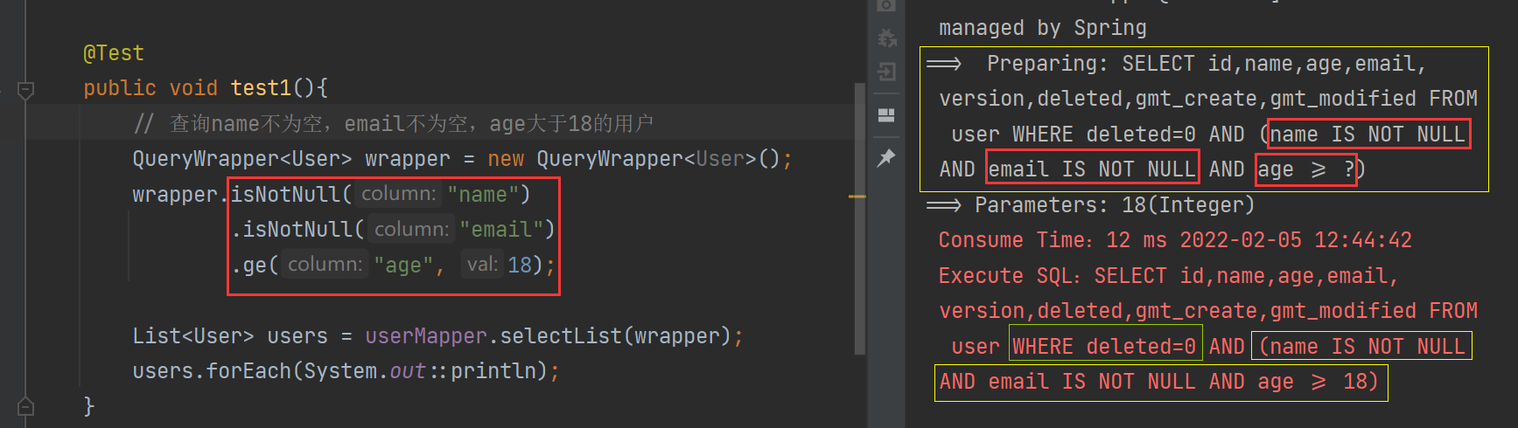Collapse the test1 method with the fold marker
The image size is (1518, 428).
[x=25, y=89]
